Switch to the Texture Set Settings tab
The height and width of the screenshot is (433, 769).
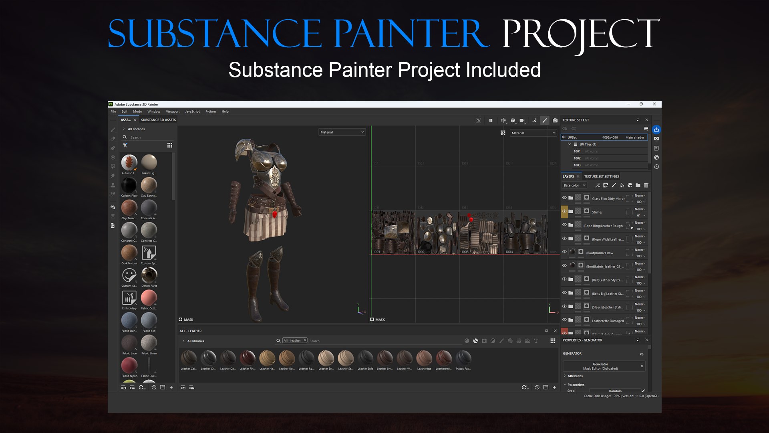tap(601, 176)
